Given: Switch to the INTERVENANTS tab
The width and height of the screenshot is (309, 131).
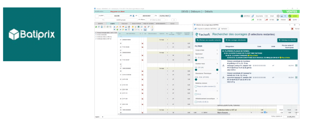Looking at the screenshot, I should (x=161, y=24).
